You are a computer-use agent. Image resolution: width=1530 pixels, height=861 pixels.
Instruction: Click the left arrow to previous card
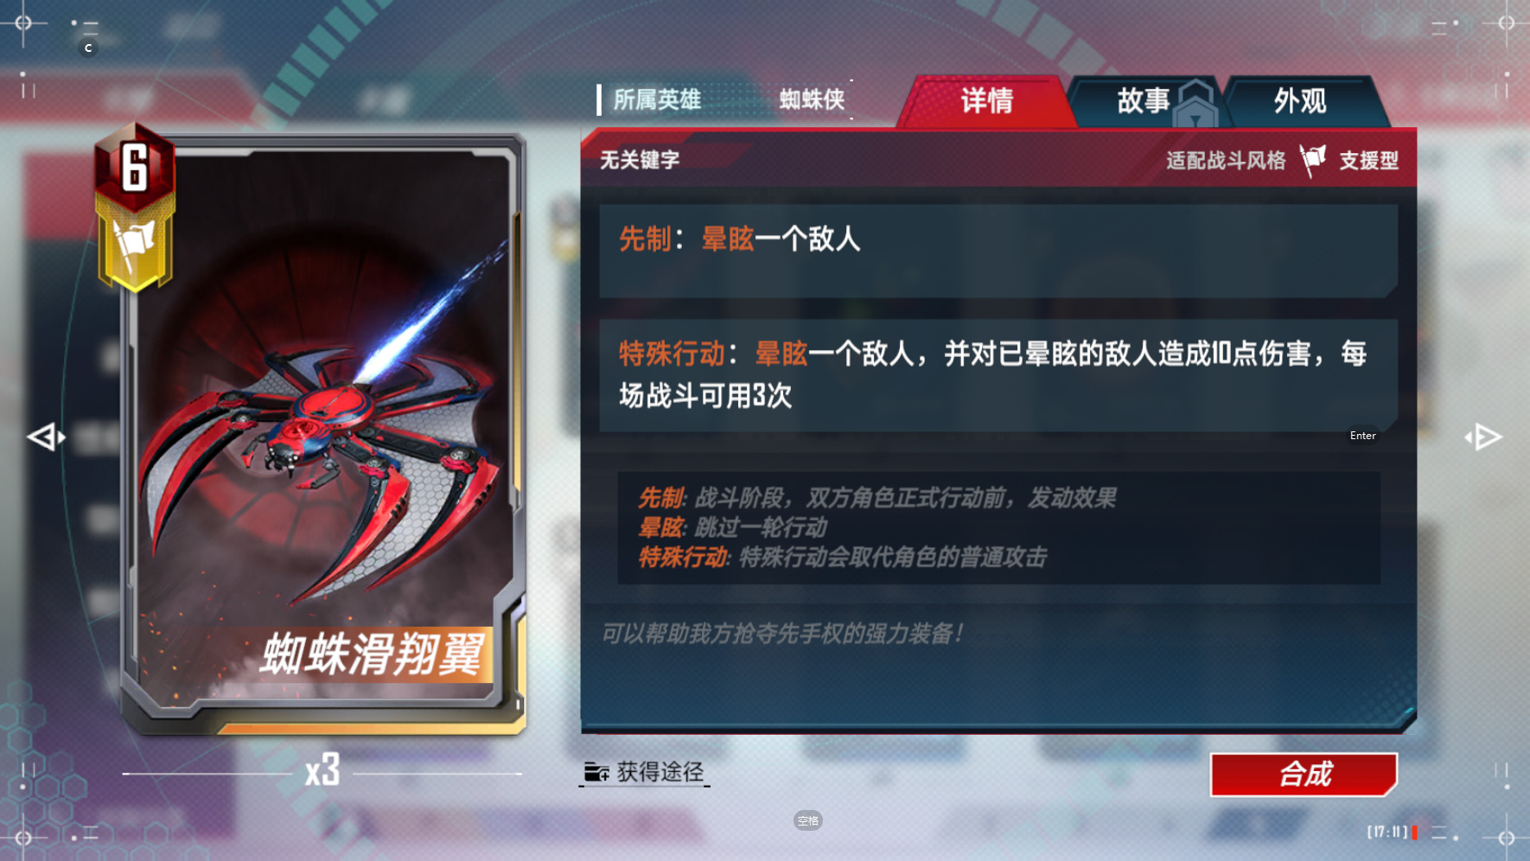[x=46, y=437]
